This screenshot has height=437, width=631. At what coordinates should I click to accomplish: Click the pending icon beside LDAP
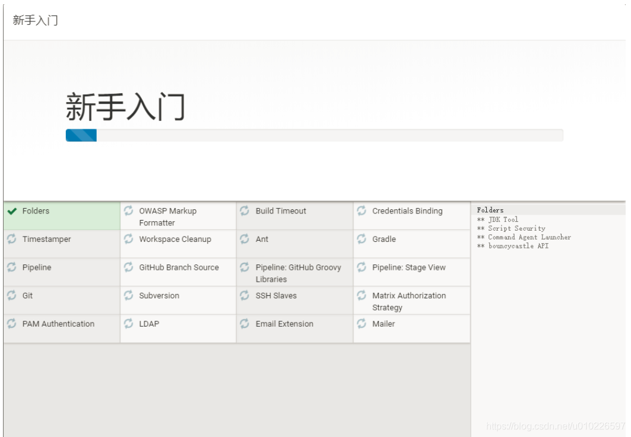128,324
